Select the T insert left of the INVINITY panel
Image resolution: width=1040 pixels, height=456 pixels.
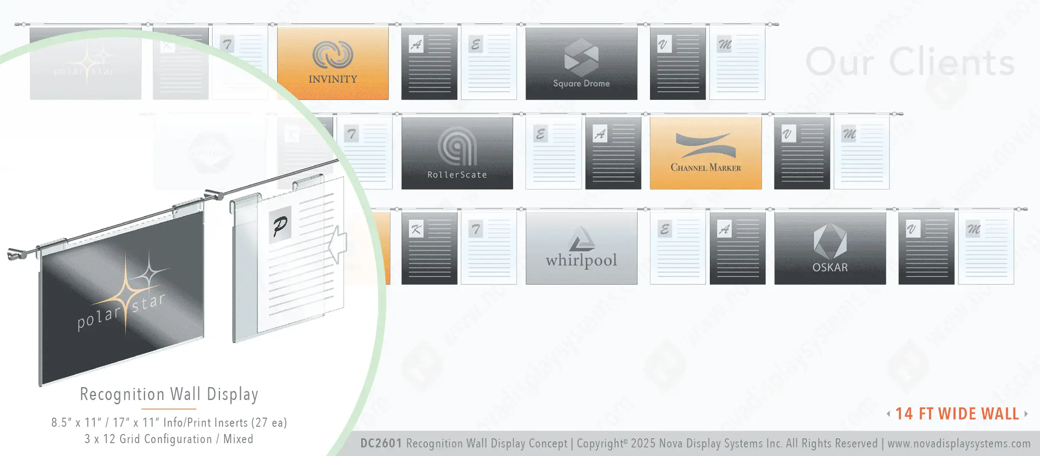coord(240,63)
